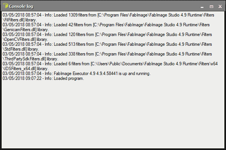This screenshot has width=226, height=150.
Task: Minimize the Console log window
Action: (x=202, y=7)
